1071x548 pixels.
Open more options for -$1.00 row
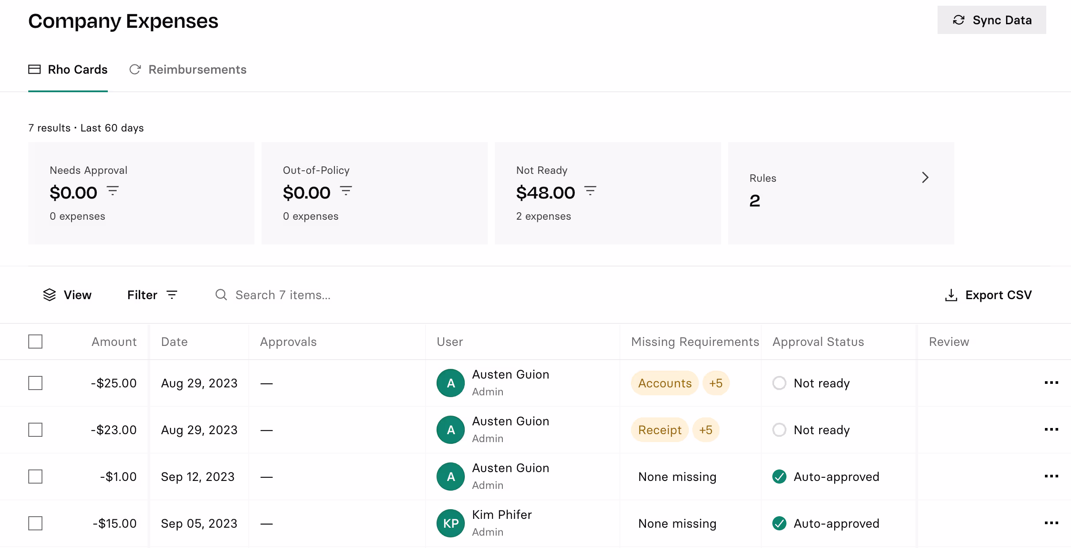(x=1051, y=476)
